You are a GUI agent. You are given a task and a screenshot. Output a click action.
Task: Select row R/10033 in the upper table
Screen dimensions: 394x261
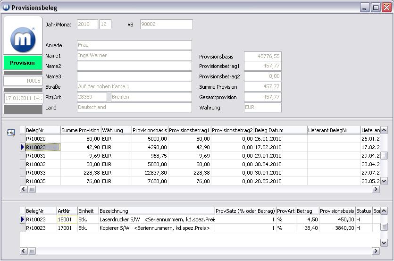(x=42, y=173)
